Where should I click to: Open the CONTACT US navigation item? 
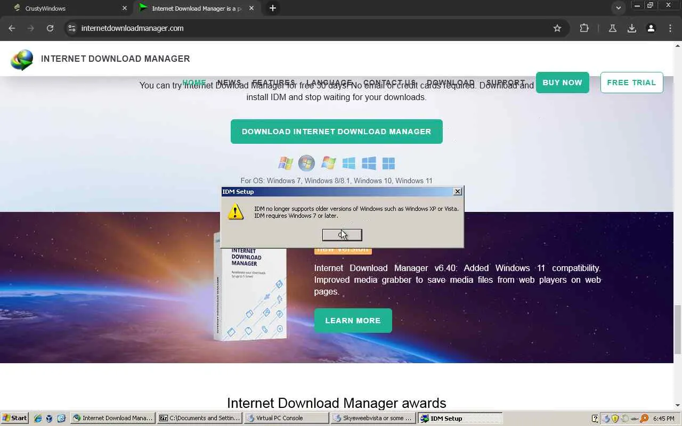click(389, 83)
